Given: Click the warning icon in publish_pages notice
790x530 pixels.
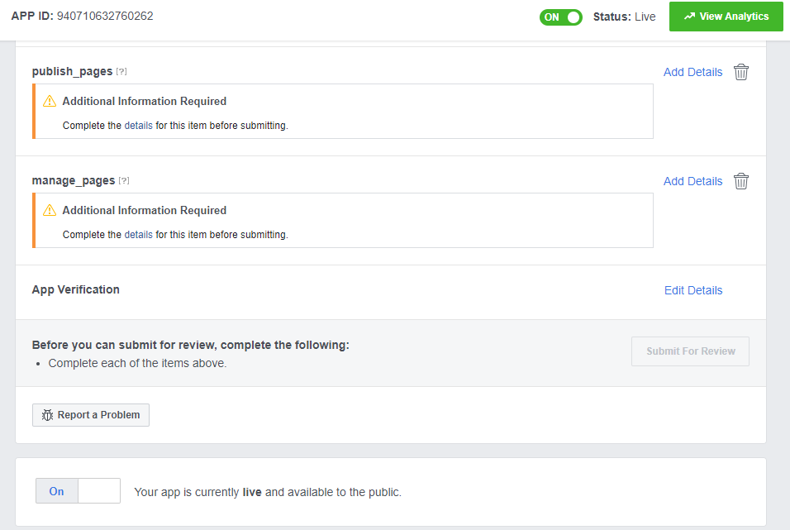Looking at the screenshot, I should (50, 101).
